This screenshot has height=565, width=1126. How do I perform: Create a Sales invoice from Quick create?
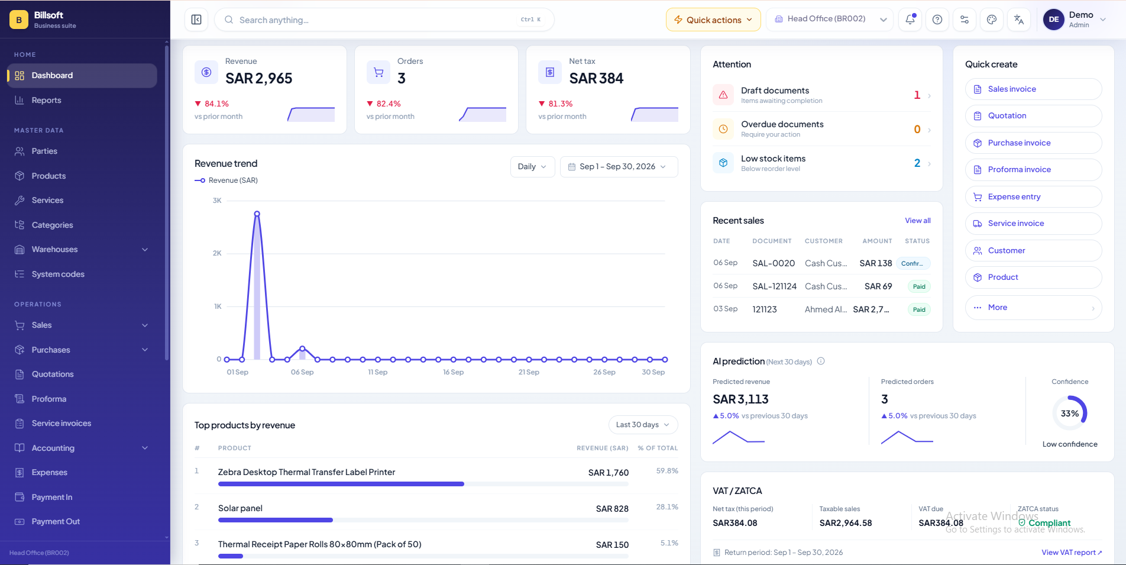coord(1033,89)
